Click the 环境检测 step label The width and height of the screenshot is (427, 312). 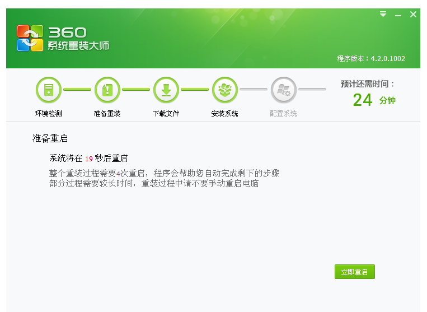(49, 114)
